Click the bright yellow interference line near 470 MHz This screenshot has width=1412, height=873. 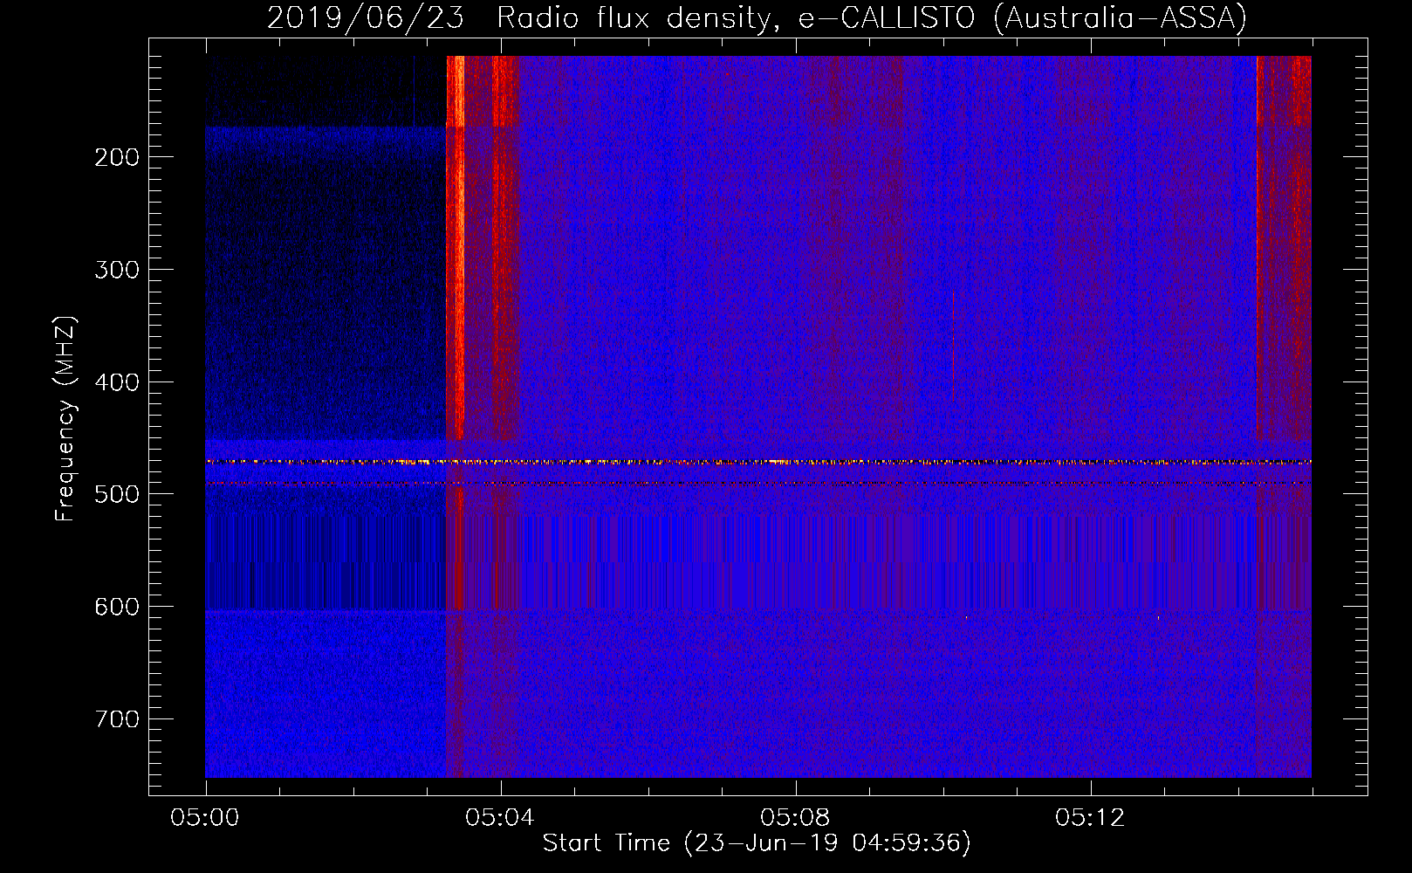[758, 462]
